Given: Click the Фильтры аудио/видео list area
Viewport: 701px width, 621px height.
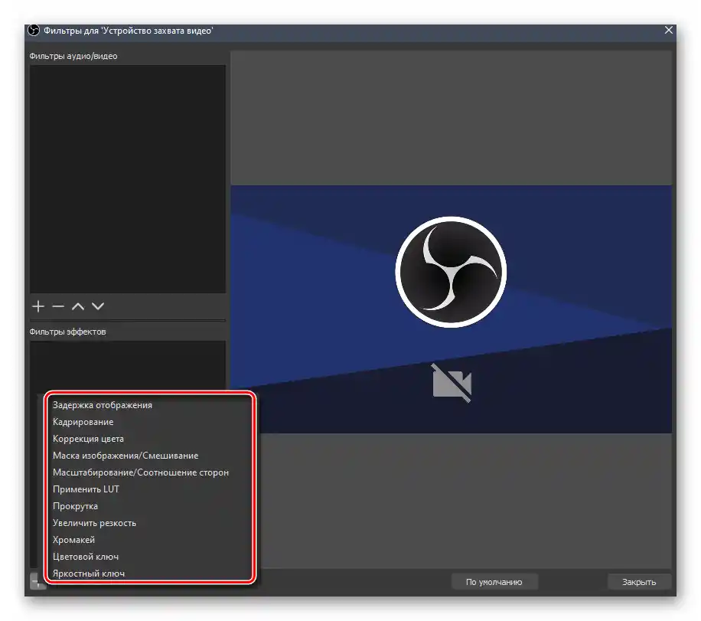Looking at the screenshot, I should click(128, 179).
